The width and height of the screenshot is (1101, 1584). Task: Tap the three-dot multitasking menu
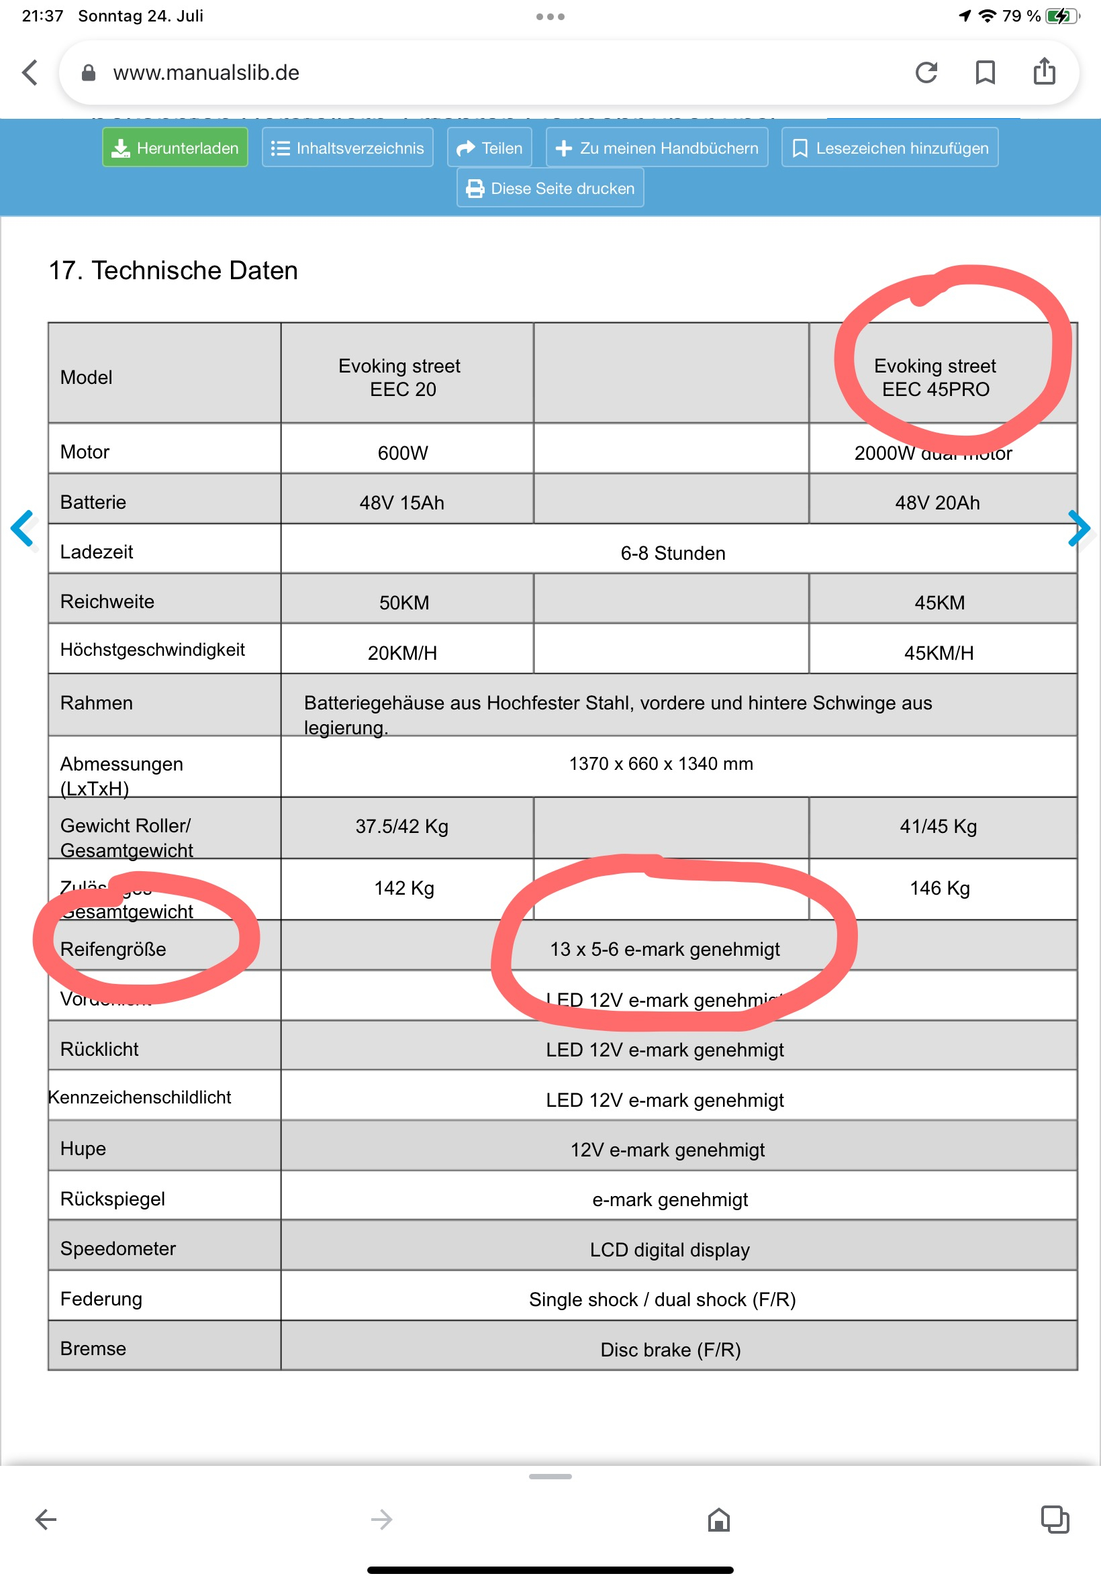(x=550, y=17)
